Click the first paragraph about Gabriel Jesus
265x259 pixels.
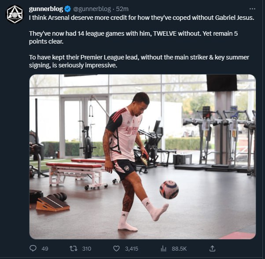pos(142,18)
